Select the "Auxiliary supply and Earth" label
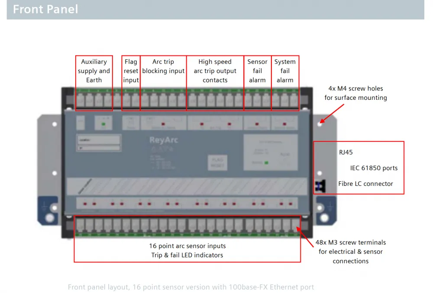433x293 pixels. tap(94, 71)
